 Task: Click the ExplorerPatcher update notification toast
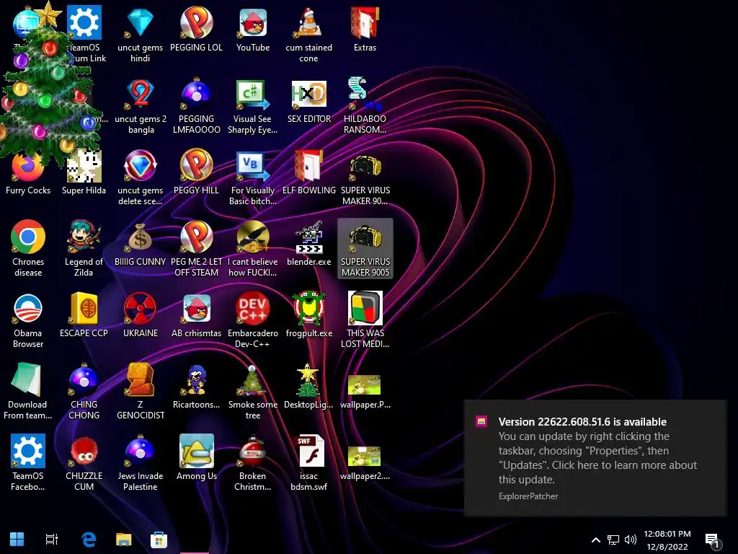click(x=595, y=458)
